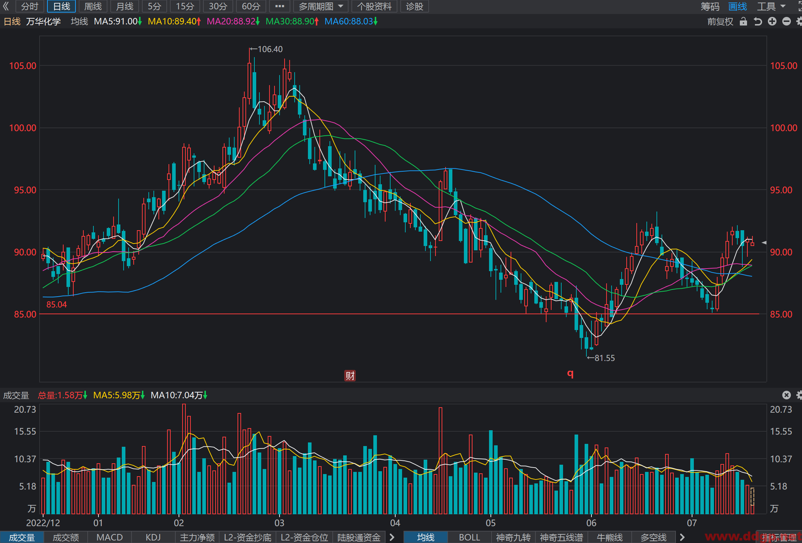The height and width of the screenshot is (543, 802).
Task: Click the green MA30:88.90 legend
Action: [x=292, y=22]
